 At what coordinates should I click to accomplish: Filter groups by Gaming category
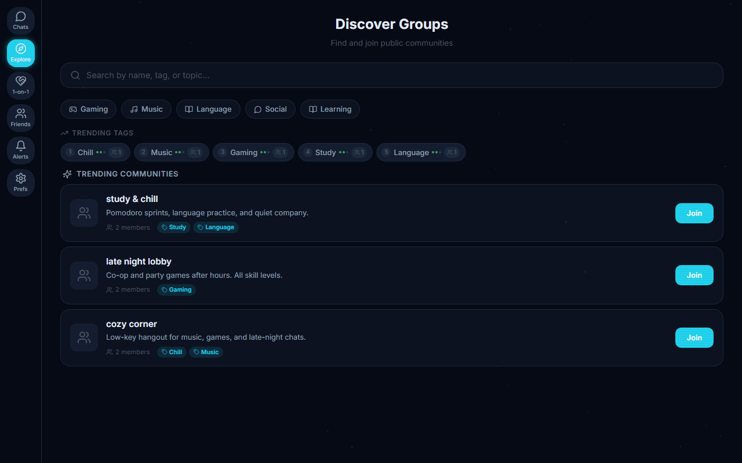click(88, 109)
